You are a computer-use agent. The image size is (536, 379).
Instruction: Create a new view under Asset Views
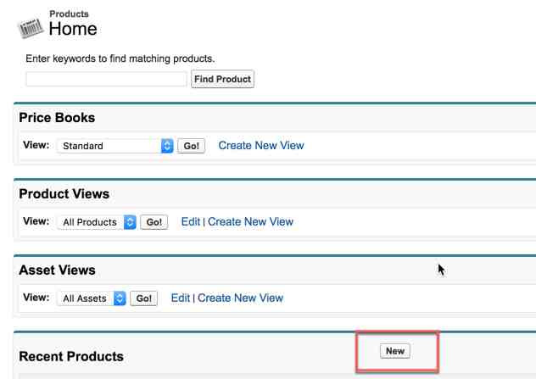(x=240, y=298)
